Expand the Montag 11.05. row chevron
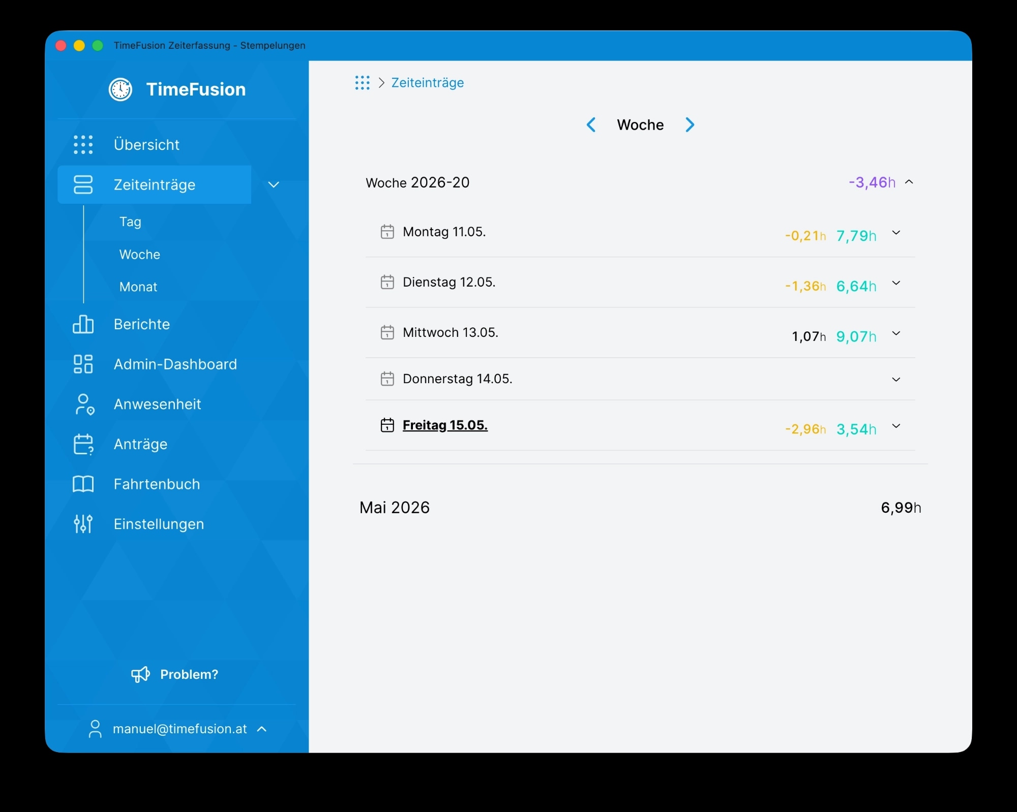Viewport: 1017px width, 812px height. tap(896, 233)
